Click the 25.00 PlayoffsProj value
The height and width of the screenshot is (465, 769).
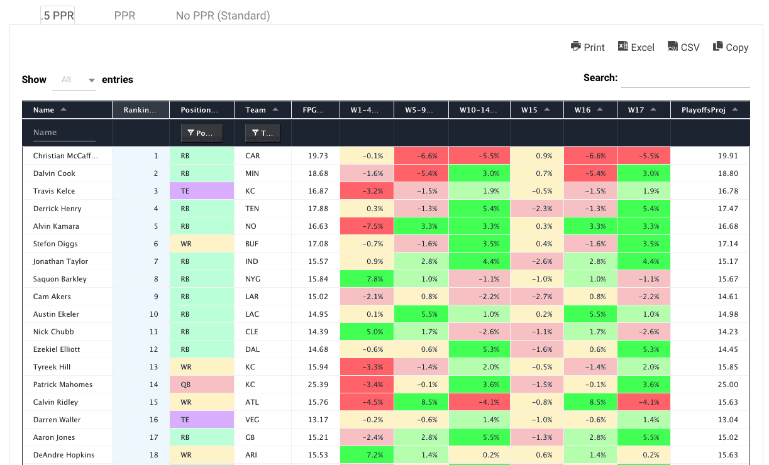tap(711, 385)
